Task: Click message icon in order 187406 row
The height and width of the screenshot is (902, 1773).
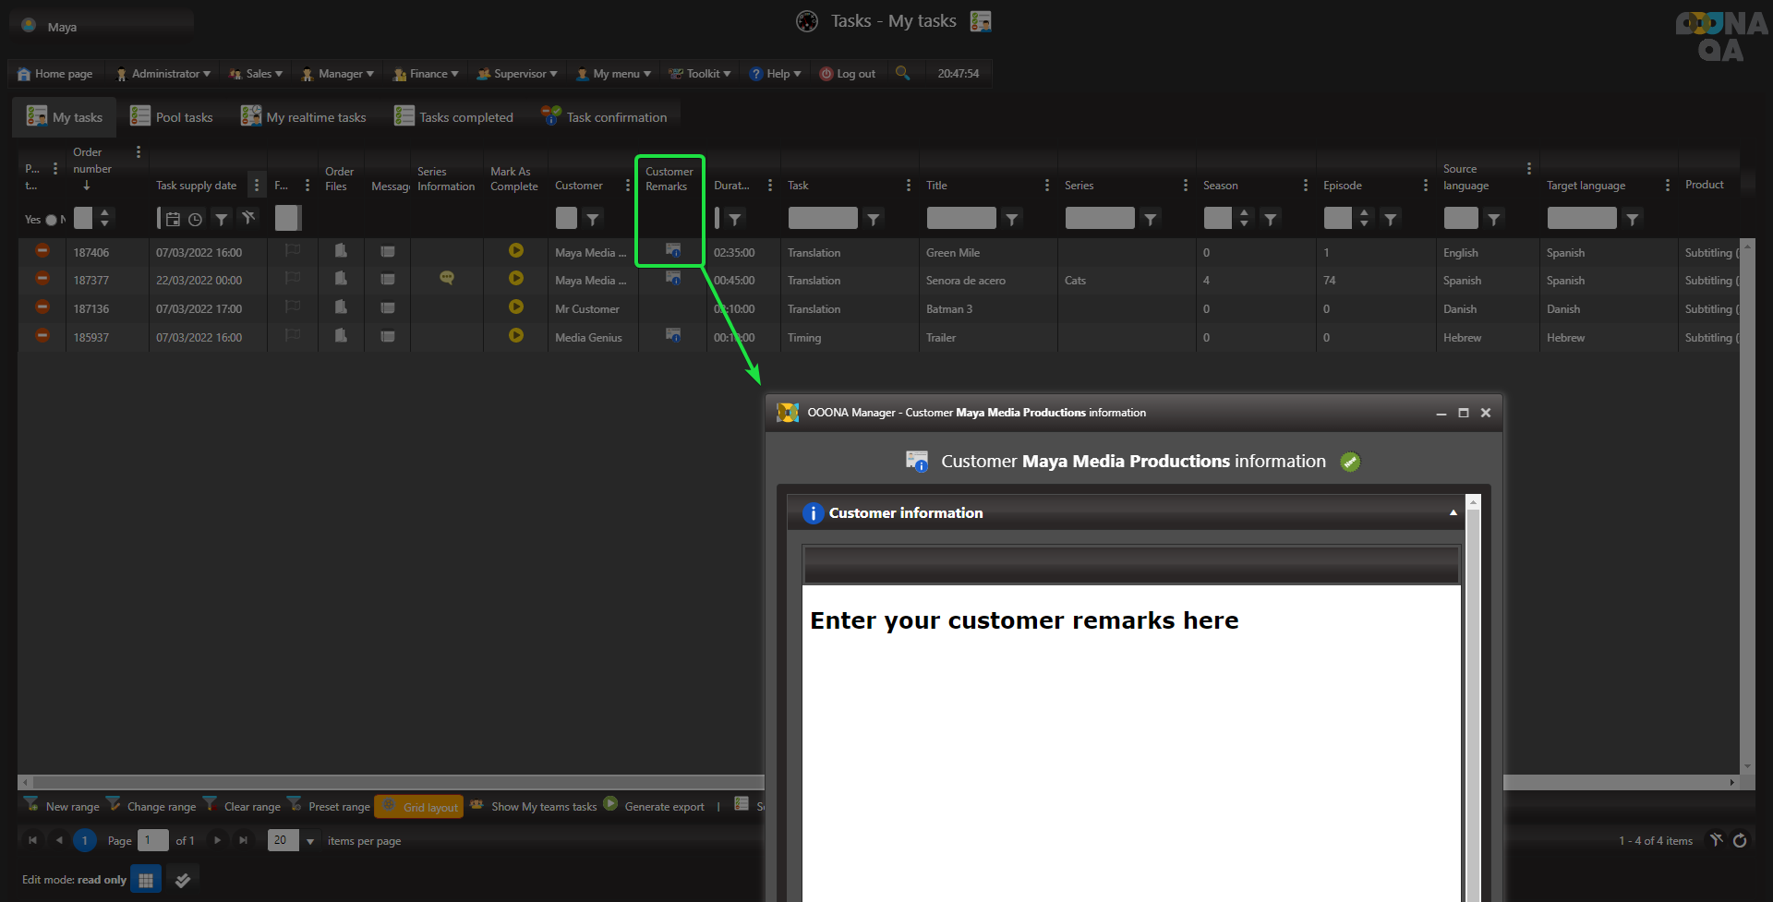Action: [x=388, y=251]
